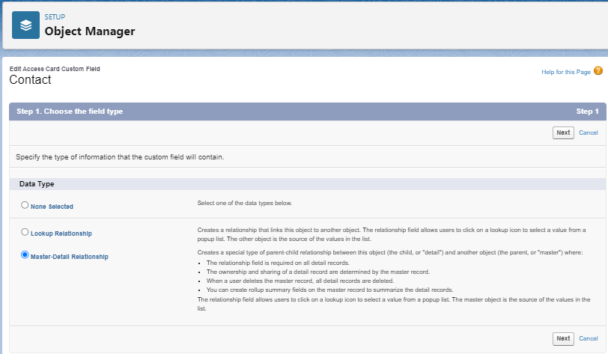
Task: Click the Edit Access Card Custom Field text
Action: point(55,69)
